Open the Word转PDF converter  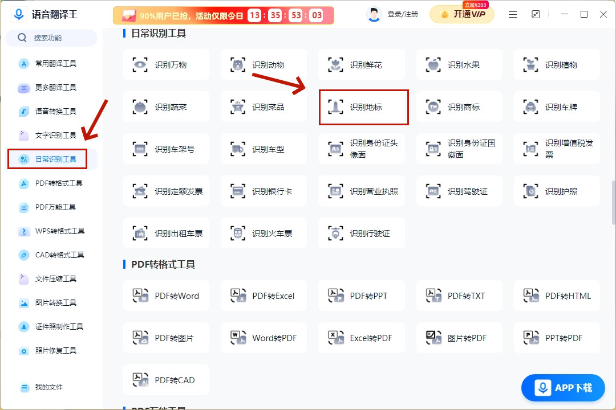pyautogui.click(x=264, y=338)
